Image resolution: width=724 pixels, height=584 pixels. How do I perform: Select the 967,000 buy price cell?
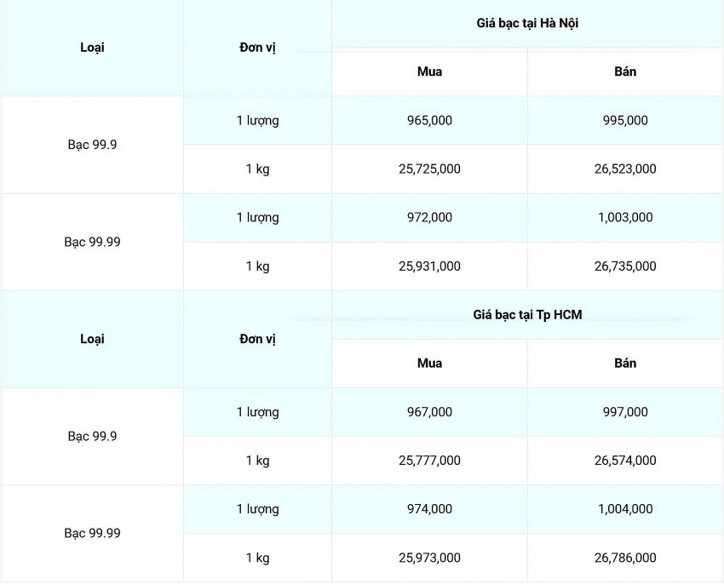click(x=429, y=412)
